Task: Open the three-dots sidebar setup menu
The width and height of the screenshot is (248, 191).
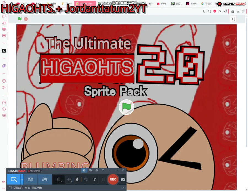Action: [4, 188]
